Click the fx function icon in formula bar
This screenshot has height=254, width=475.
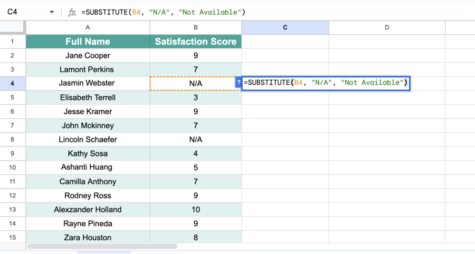tap(72, 12)
